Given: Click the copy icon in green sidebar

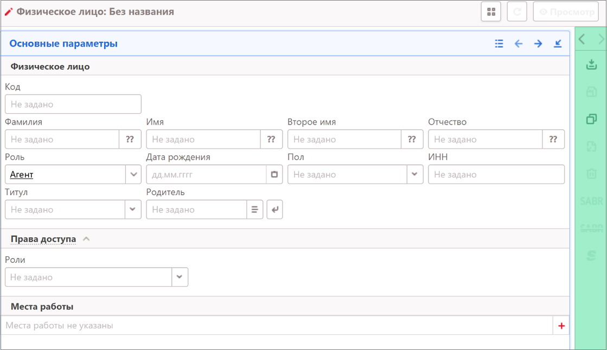Looking at the screenshot, I should pyautogui.click(x=591, y=119).
